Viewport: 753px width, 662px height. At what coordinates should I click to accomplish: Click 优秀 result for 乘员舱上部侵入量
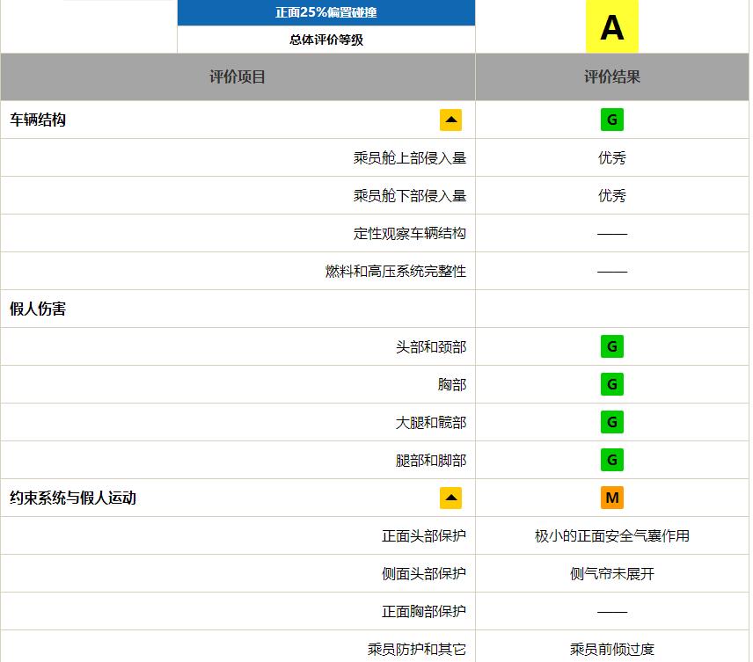(612, 157)
